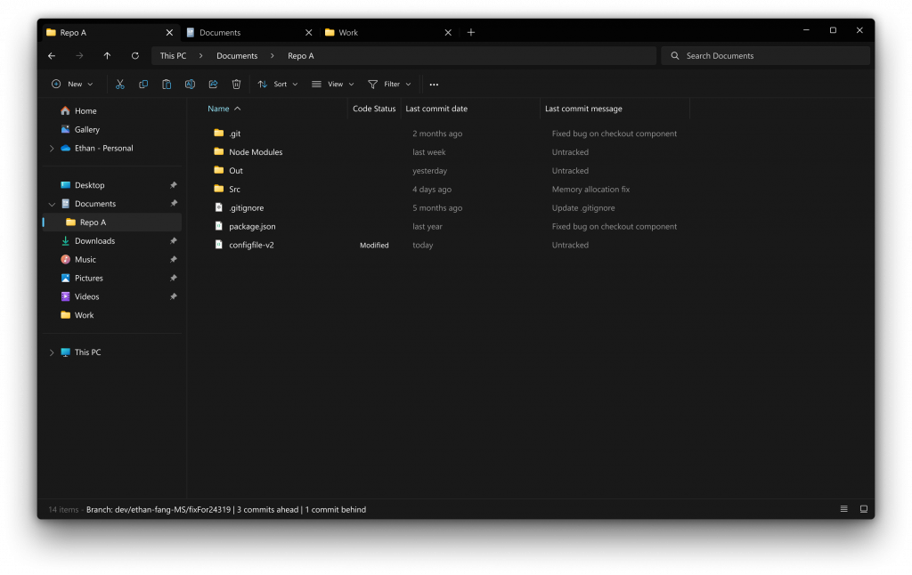Unpin Pictures using its pin icon
This screenshot has height=575, width=912.
click(174, 278)
